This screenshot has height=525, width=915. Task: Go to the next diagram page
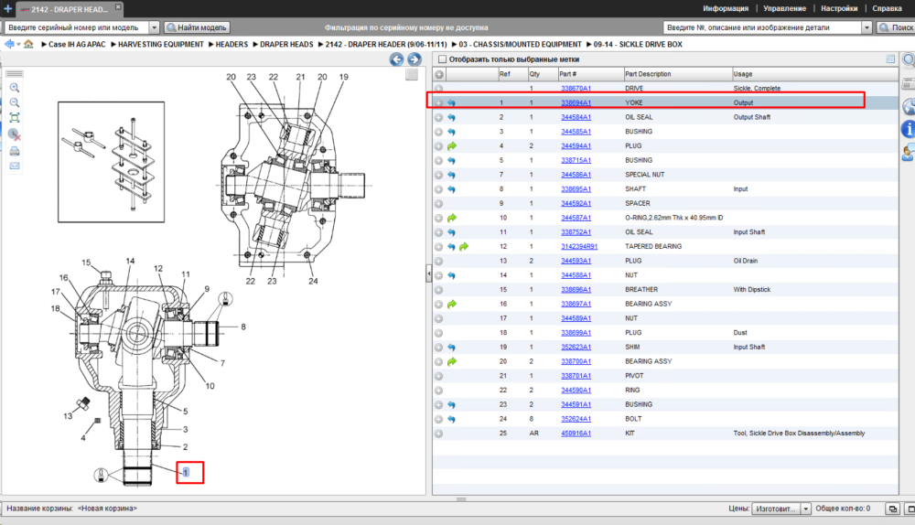coord(414,59)
